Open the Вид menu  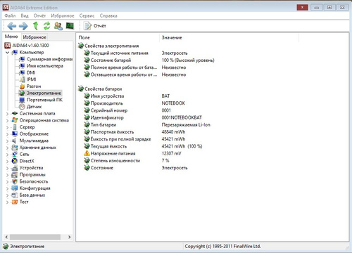coord(25,15)
